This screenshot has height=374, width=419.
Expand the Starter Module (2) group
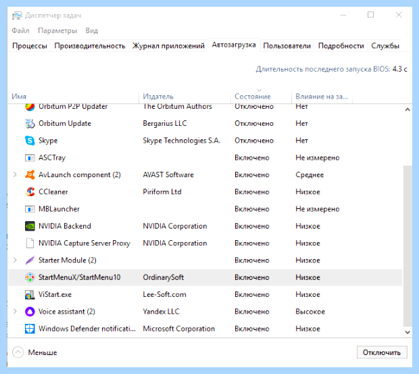(16, 260)
